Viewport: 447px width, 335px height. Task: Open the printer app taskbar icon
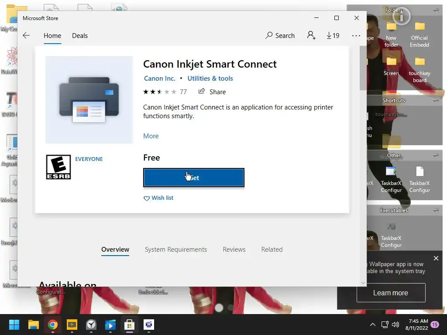pyautogui.click(x=149, y=325)
